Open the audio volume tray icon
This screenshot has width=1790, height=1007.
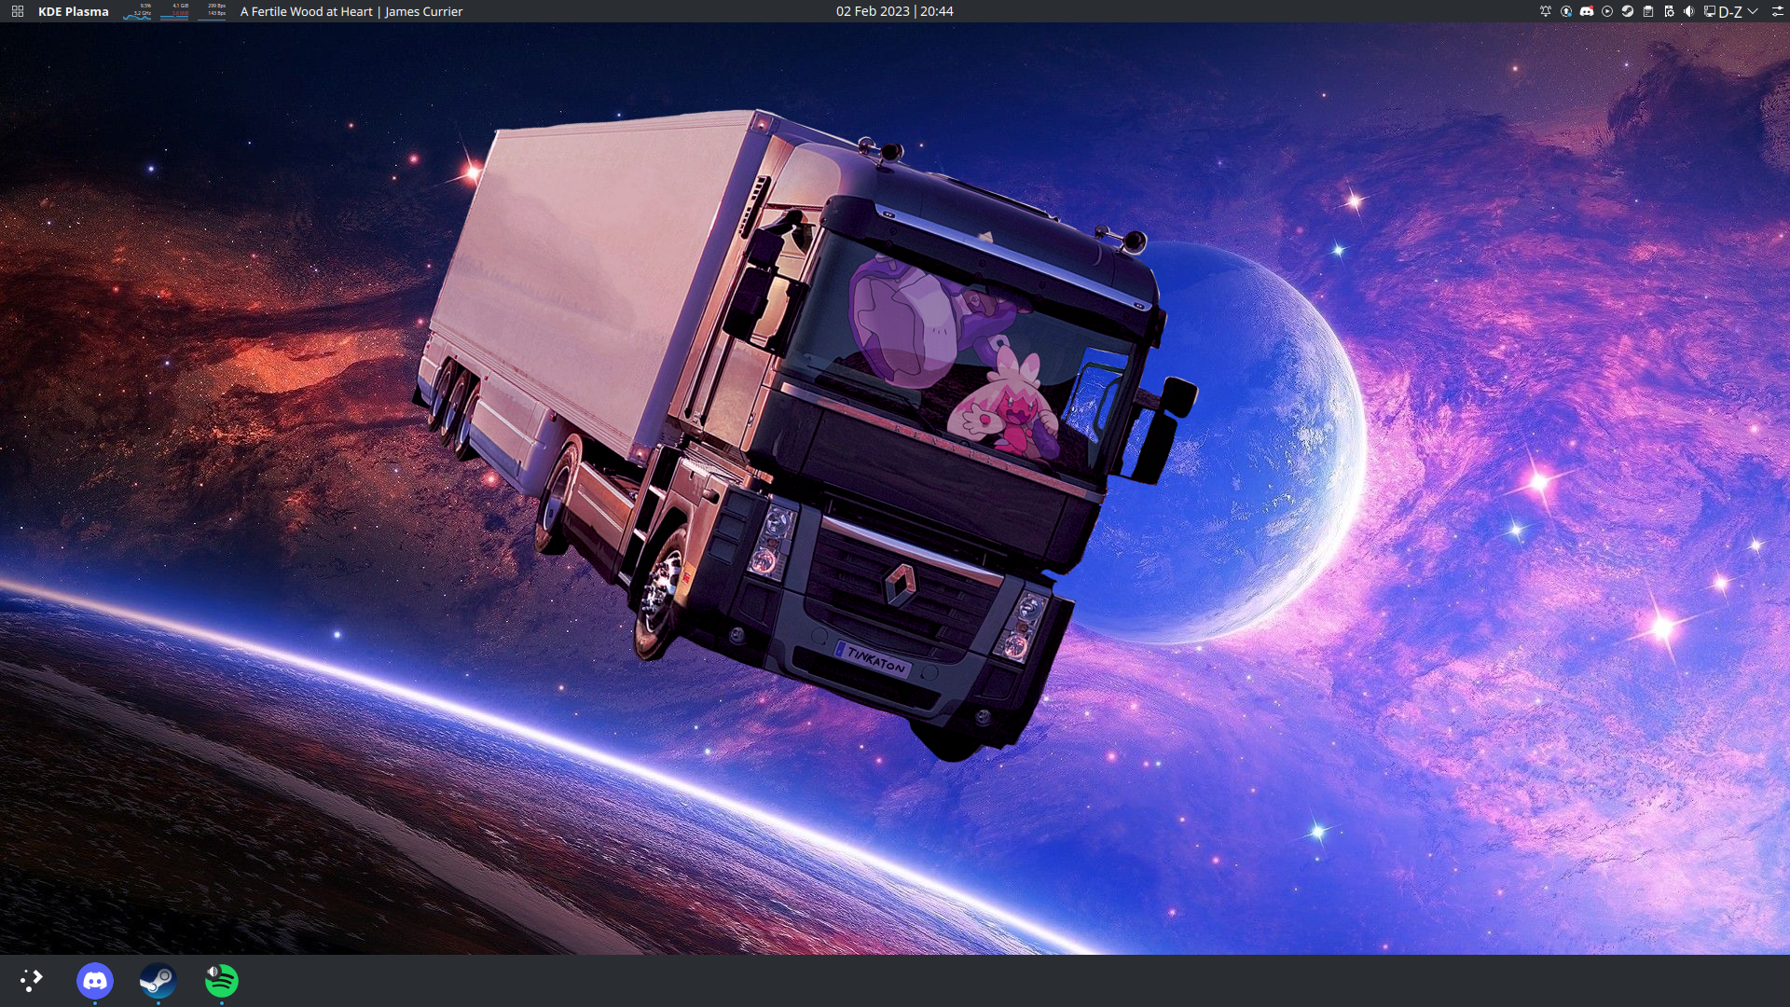tap(1689, 11)
